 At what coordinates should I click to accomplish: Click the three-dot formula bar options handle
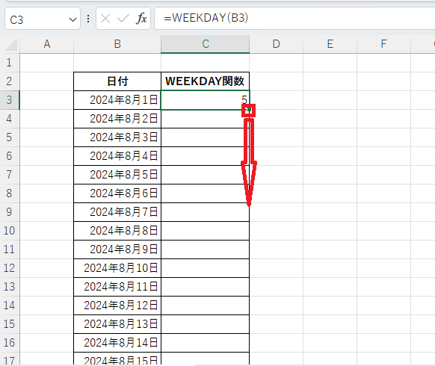pyautogui.click(x=88, y=19)
